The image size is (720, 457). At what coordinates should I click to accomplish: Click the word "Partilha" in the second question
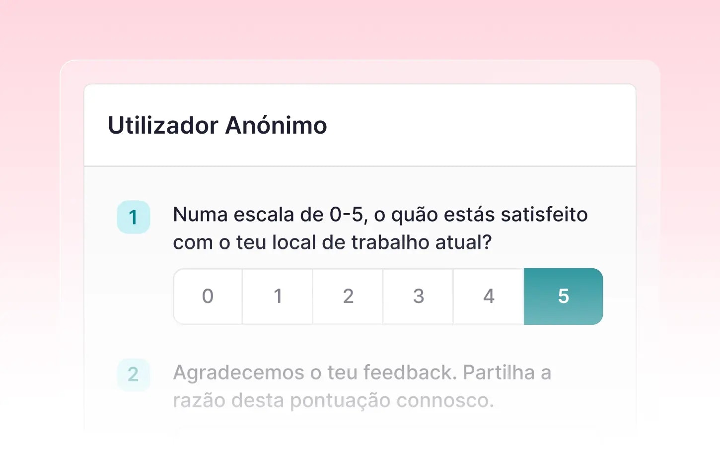[499, 373]
